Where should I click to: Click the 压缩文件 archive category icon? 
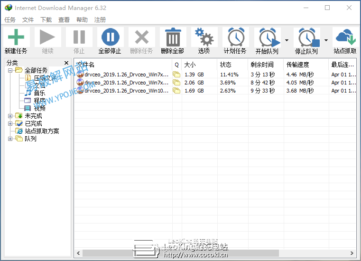28,78
